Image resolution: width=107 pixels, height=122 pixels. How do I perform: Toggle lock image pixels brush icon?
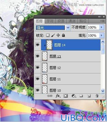click(x=53, y=35)
